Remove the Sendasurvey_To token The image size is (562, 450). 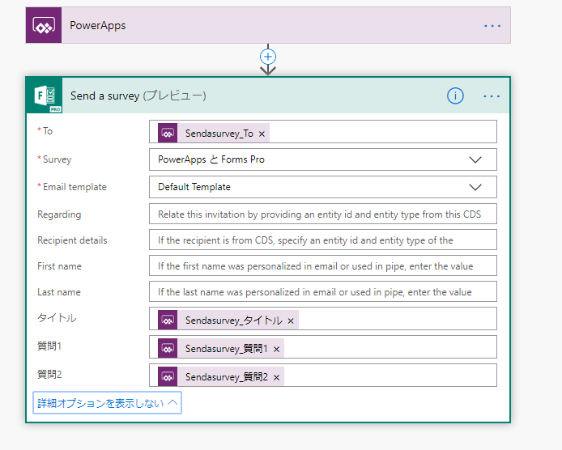click(x=262, y=134)
